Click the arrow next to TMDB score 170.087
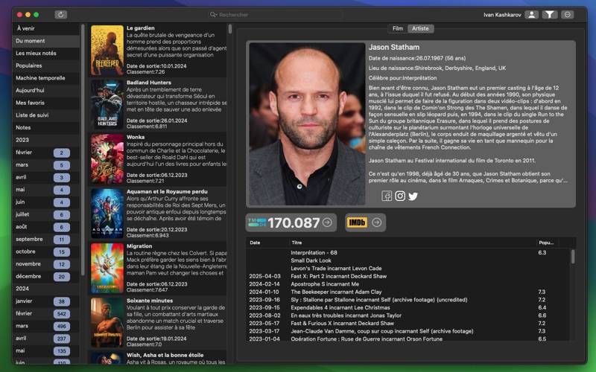The width and height of the screenshot is (596, 372). [327, 222]
